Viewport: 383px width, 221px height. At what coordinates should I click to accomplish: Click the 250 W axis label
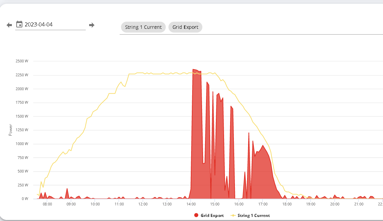click(x=23, y=185)
